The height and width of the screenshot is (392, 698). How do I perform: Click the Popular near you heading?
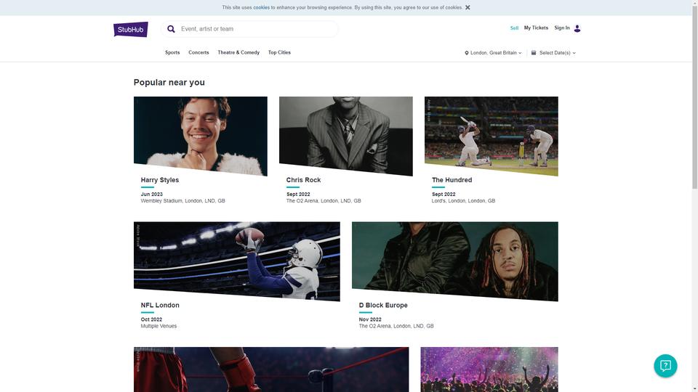pyautogui.click(x=169, y=82)
